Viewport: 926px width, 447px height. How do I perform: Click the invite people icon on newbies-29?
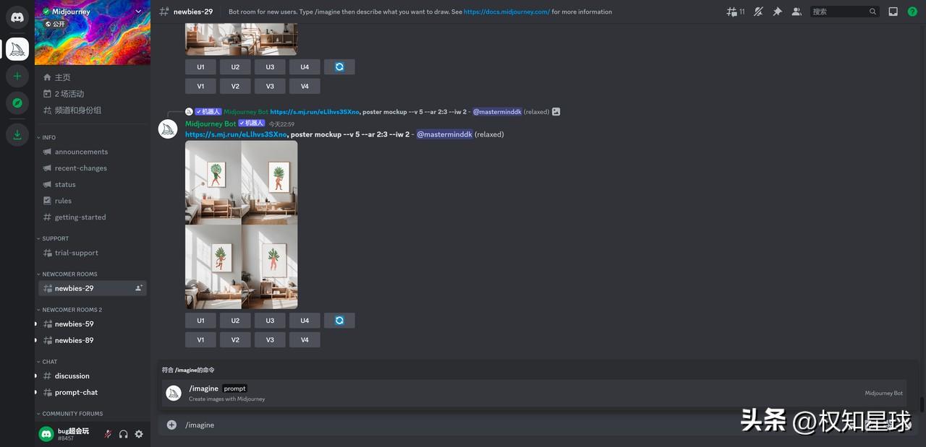click(138, 288)
